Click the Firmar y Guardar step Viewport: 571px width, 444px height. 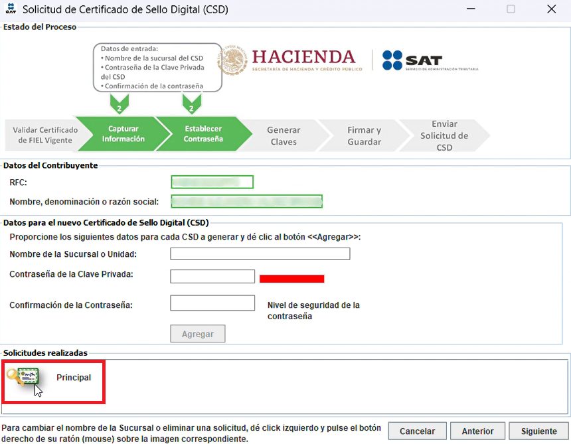click(x=364, y=135)
